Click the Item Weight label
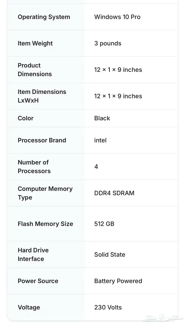This screenshot has width=185, height=324. click(x=35, y=43)
